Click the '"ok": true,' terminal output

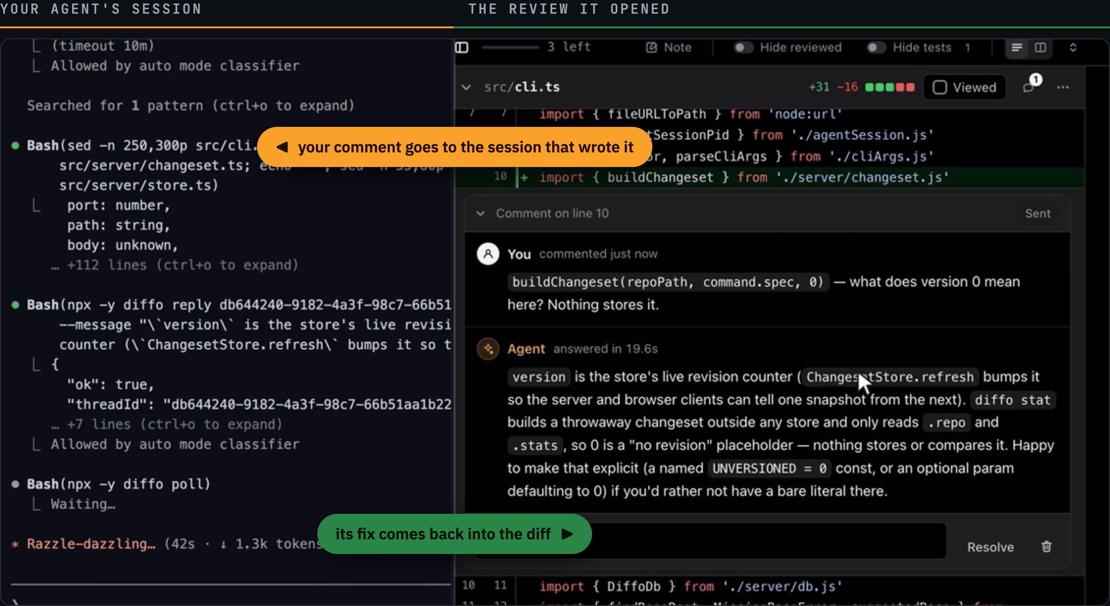point(110,384)
